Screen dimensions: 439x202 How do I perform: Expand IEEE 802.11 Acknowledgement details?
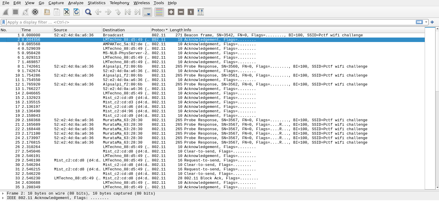click(x=3, y=198)
